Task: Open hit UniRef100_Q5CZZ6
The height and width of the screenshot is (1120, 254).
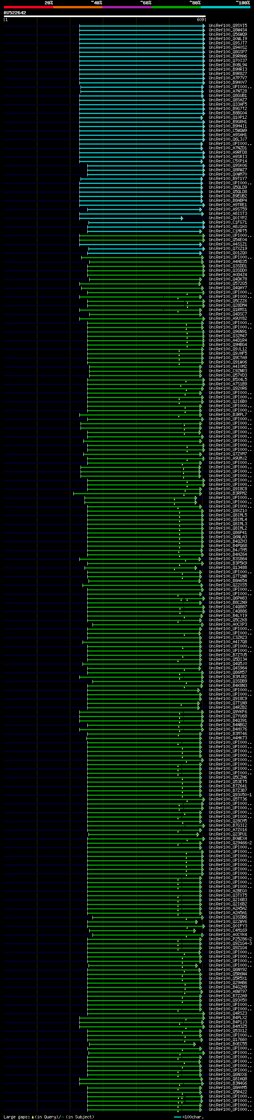Action: click(x=228, y=301)
